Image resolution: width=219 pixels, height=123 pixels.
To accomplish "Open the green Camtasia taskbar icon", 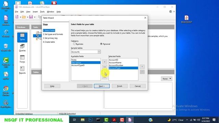I will pyautogui.click(x=106, y=120).
